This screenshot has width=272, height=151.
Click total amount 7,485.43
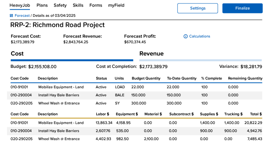tap(255, 139)
